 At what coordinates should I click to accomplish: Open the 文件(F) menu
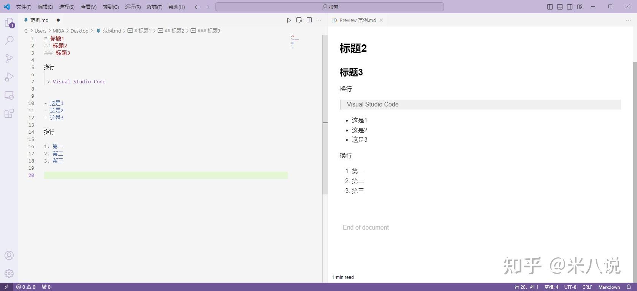(24, 7)
